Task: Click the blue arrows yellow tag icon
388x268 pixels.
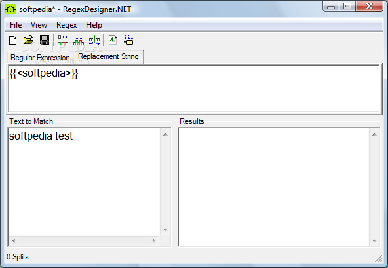Action: click(128, 41)
